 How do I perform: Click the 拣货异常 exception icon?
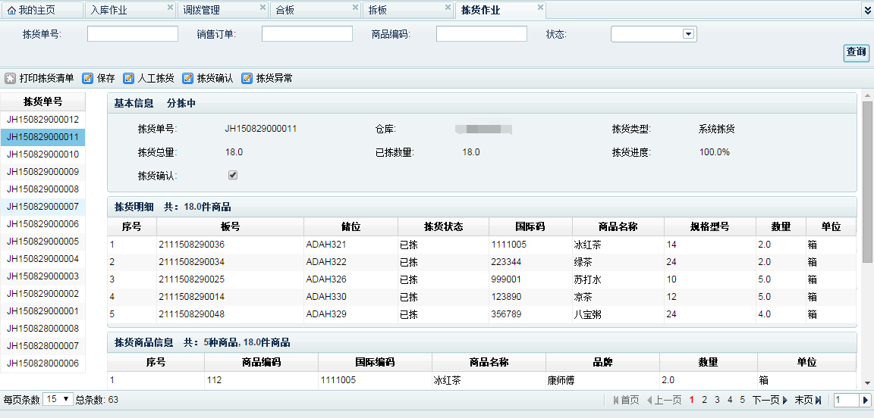[247, 79]
